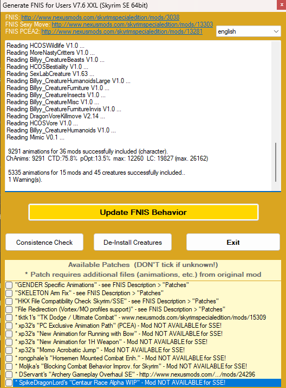
Task: Enable the SKELETON Arm Fix patch
Action: (x=9, y=293)
